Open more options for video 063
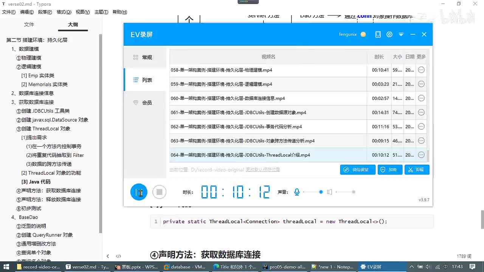 pyautogui.click(x=421, y=141)
